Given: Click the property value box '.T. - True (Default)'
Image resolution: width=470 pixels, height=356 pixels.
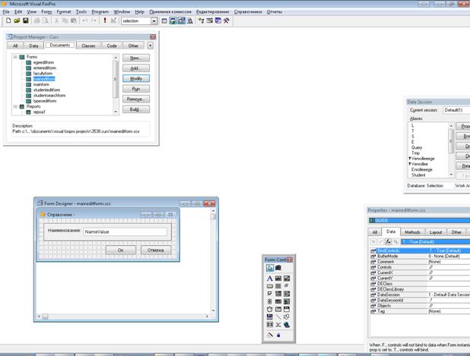Looking at the screenshot, I should 436,241.
